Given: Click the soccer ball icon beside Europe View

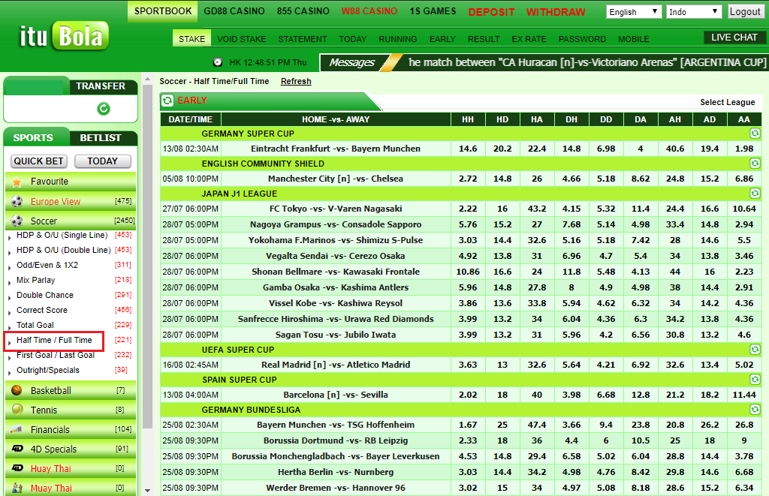Looking at the screenshot, I should 17,201.
